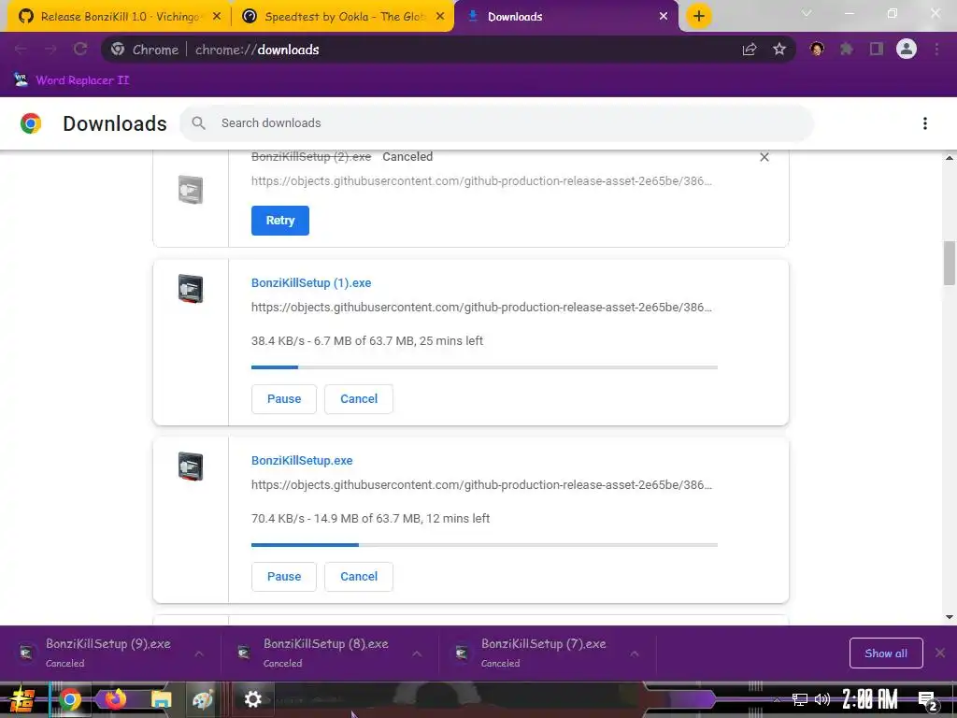The height and width of the screenshot is (718, 957).
Task: Pause the BonziKillSetup (1).exe download
Action: click(284, 399)
